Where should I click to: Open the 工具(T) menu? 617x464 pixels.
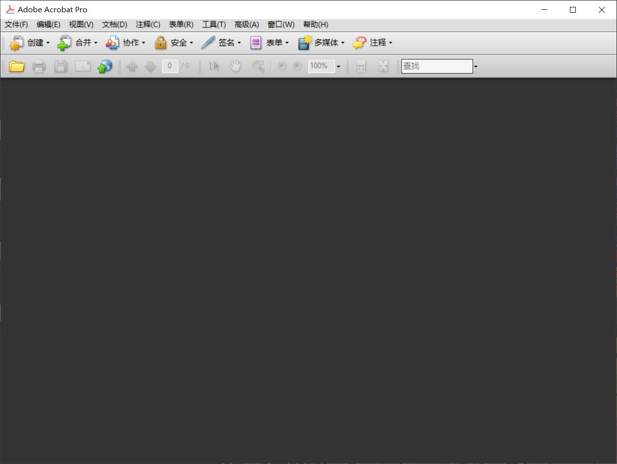point(214,25)
